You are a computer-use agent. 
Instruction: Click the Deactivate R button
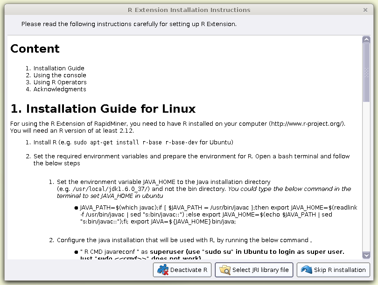[x=182, y=270]
